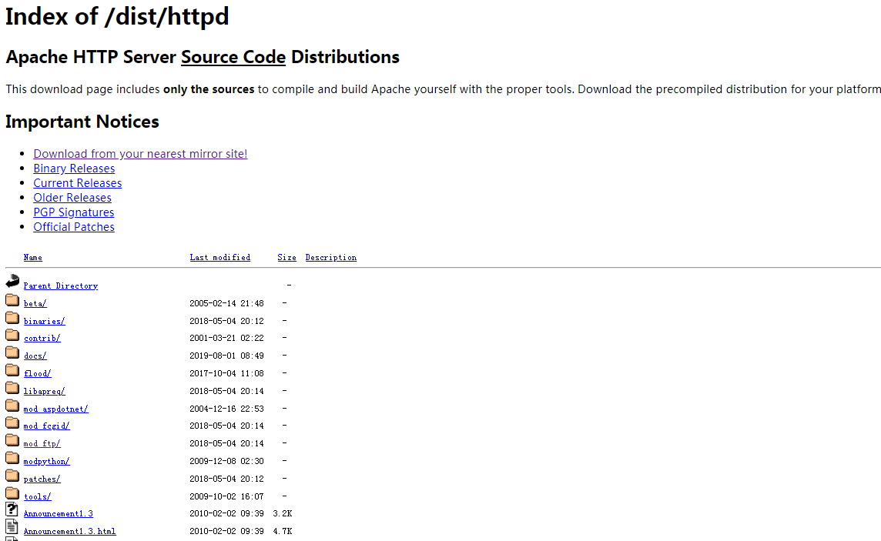Open the PGP Signatures link
This screenshot has width=881, height=541.
click(x=74, y=212)
